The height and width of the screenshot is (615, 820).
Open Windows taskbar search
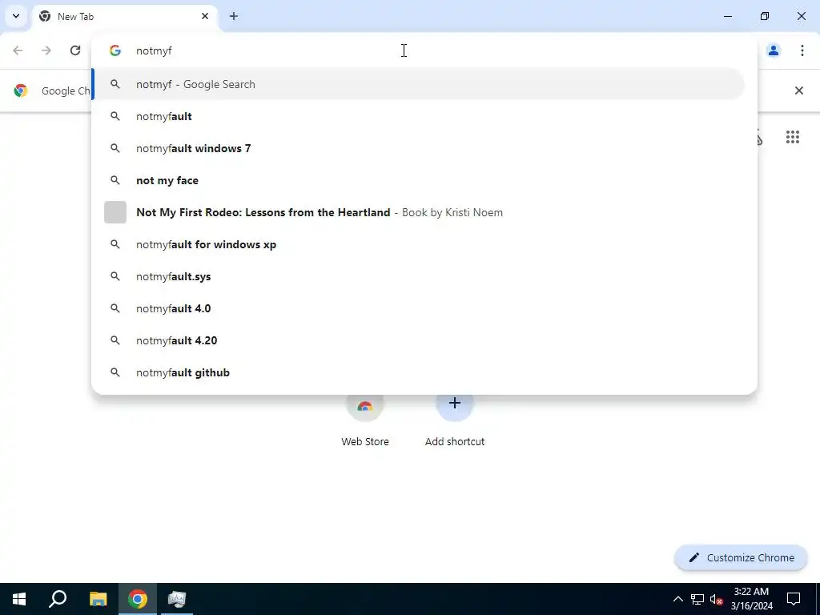pos(58,599)
